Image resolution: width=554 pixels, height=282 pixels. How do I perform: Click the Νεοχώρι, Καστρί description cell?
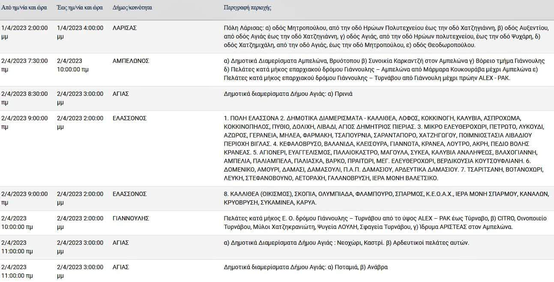tap(346, 243)
